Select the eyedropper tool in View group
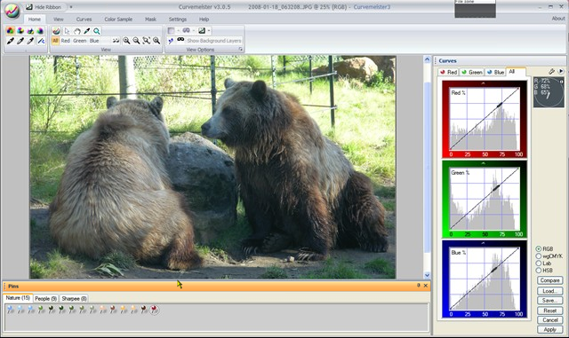Image resolution: width=569 pixels, height=338 pixels. [87, 31]
